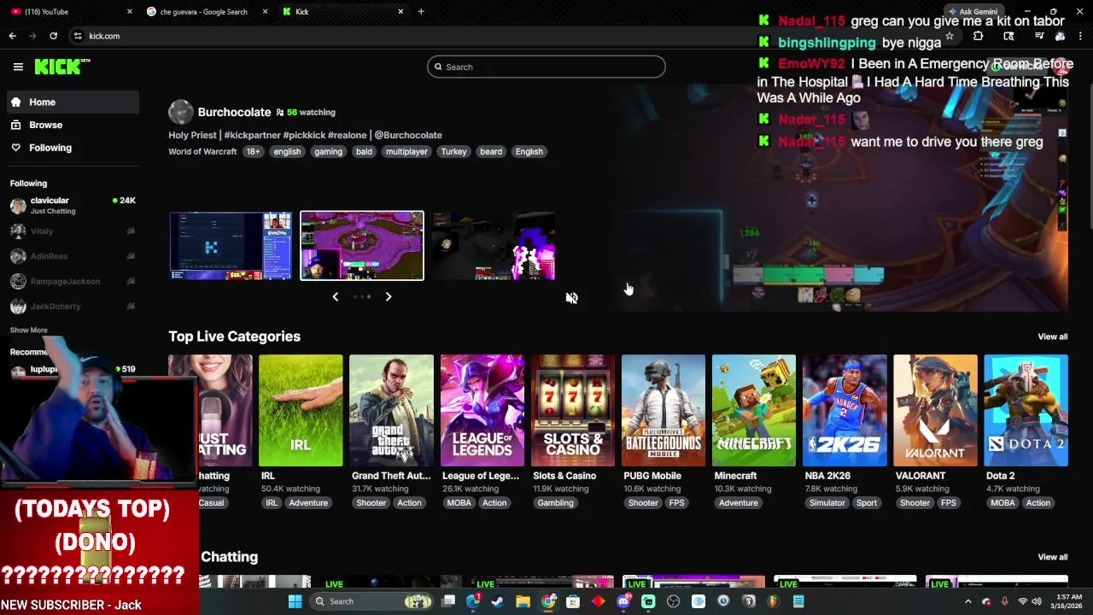Open Dota 2 category card
Viewport: 1093px width, 615px height.
tap(1026, 410)
